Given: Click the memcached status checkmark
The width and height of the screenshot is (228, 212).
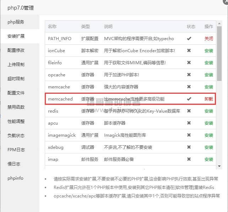Looking at the screenshot, I should click(x=189, y=99).
